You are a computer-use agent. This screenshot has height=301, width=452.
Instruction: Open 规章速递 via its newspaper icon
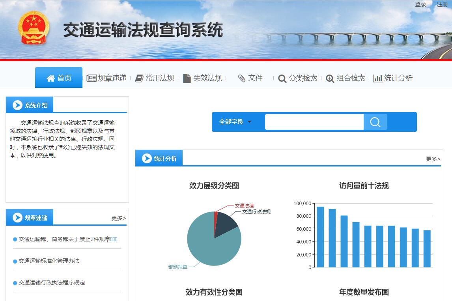pos(92,78)
